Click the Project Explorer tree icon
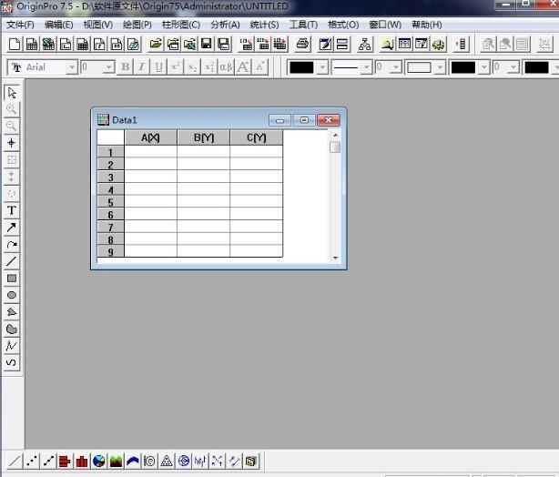Image resolution: width=559 pixels, height=477 pixels. (364, 45)
